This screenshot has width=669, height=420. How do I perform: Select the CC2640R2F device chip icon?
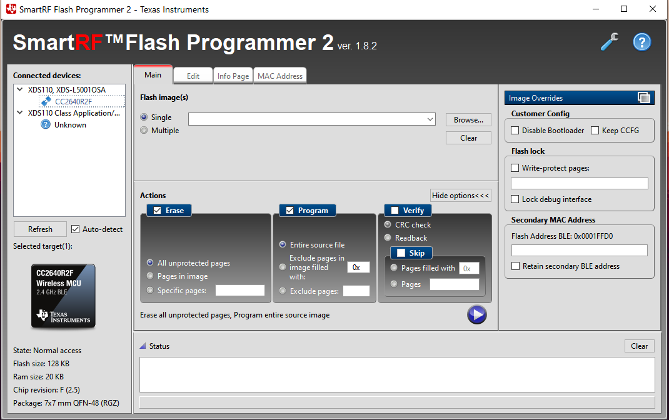(46, 101)
